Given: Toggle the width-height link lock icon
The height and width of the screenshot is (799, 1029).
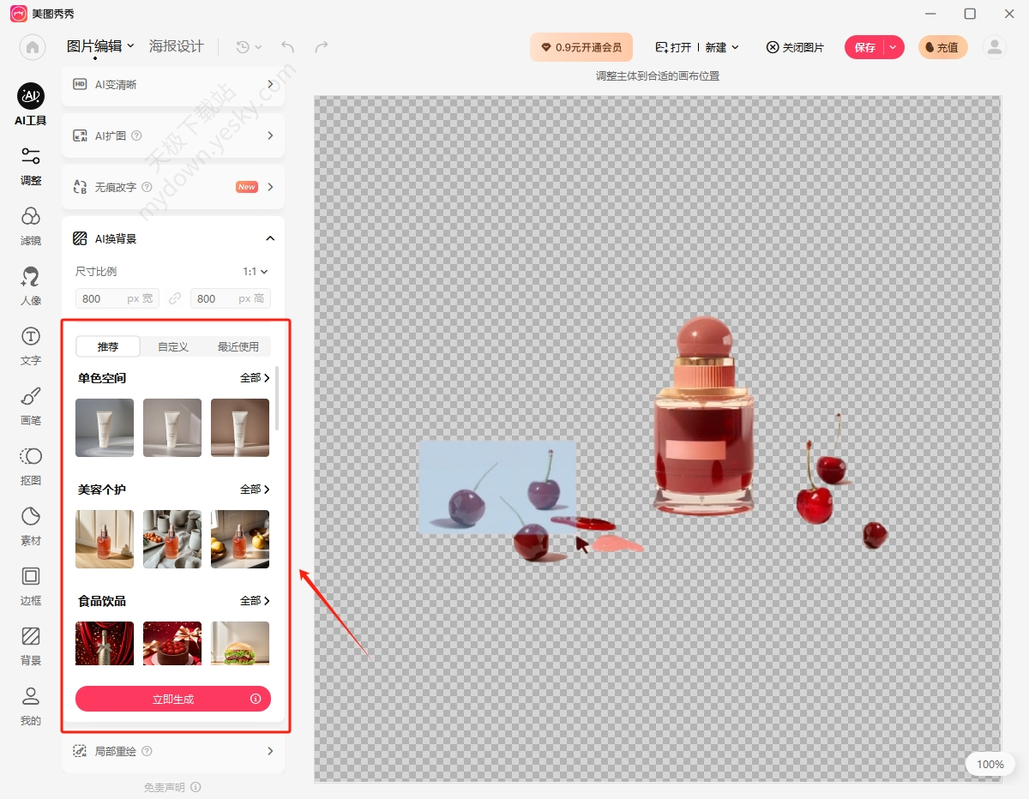Looking at the screenshot, I should point(175,298).
